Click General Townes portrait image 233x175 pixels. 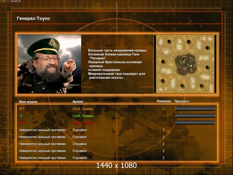coord(49,64)
